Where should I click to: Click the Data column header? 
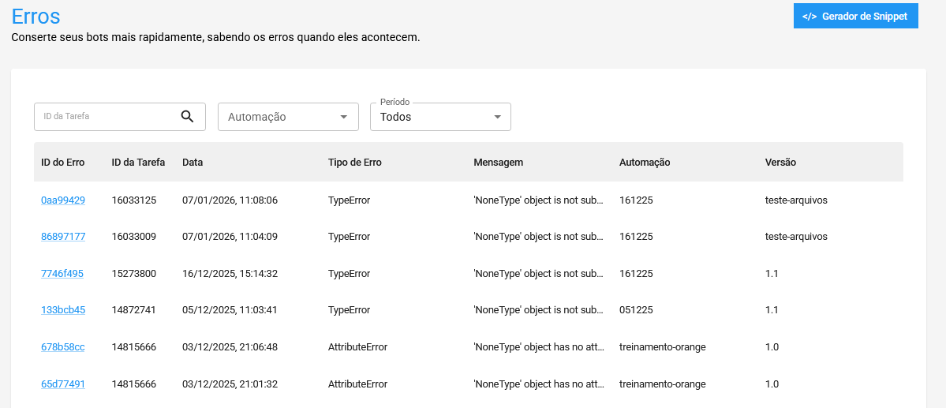[193, 163]
